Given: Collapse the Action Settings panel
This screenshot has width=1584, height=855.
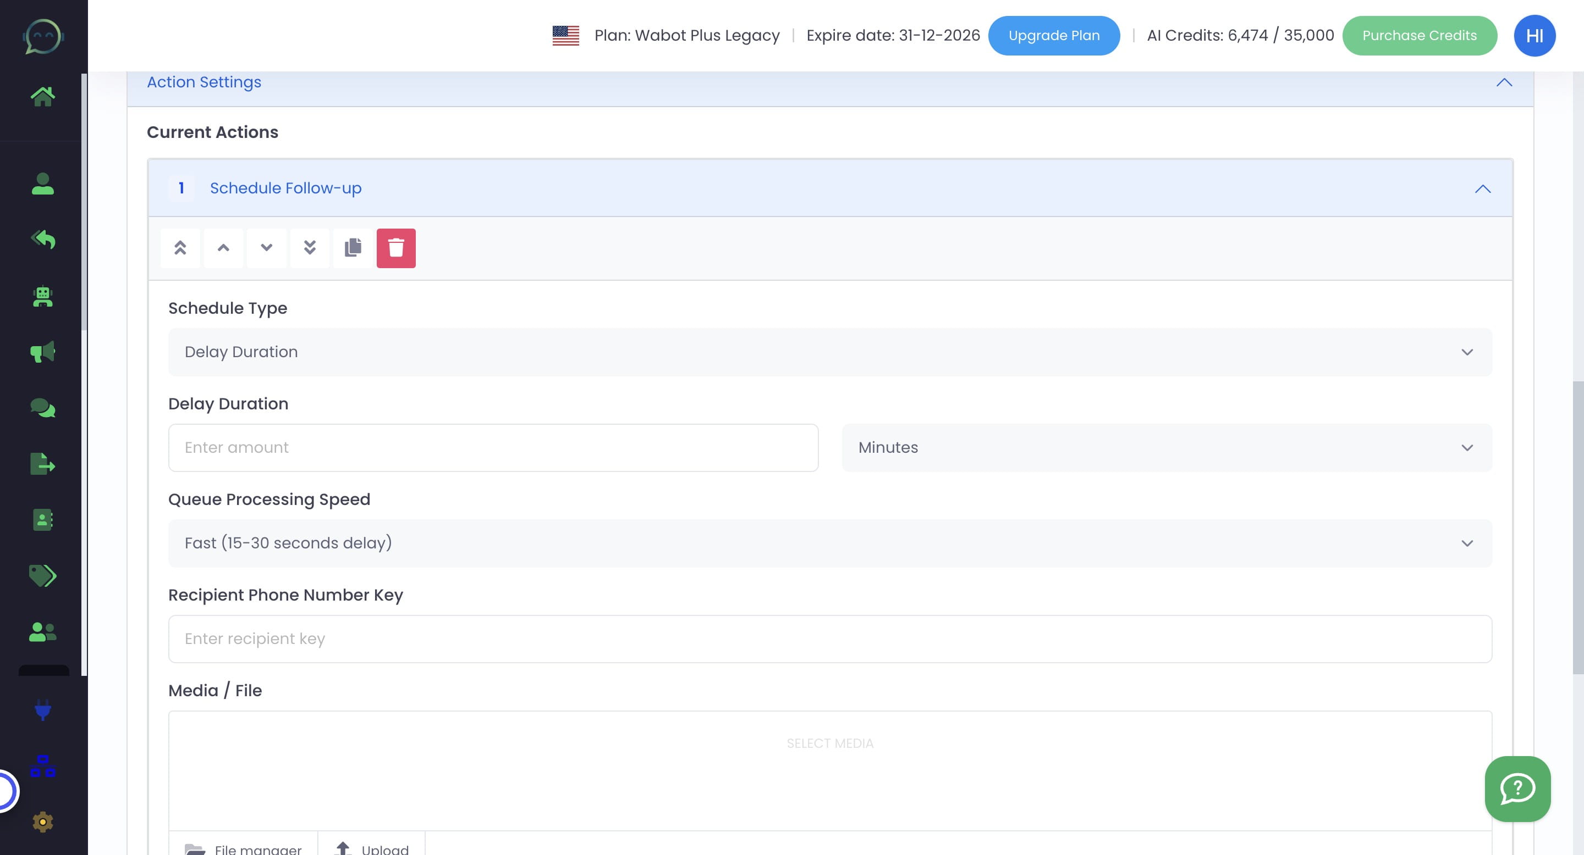Looking at the screenshot, I should [1504, 82].
